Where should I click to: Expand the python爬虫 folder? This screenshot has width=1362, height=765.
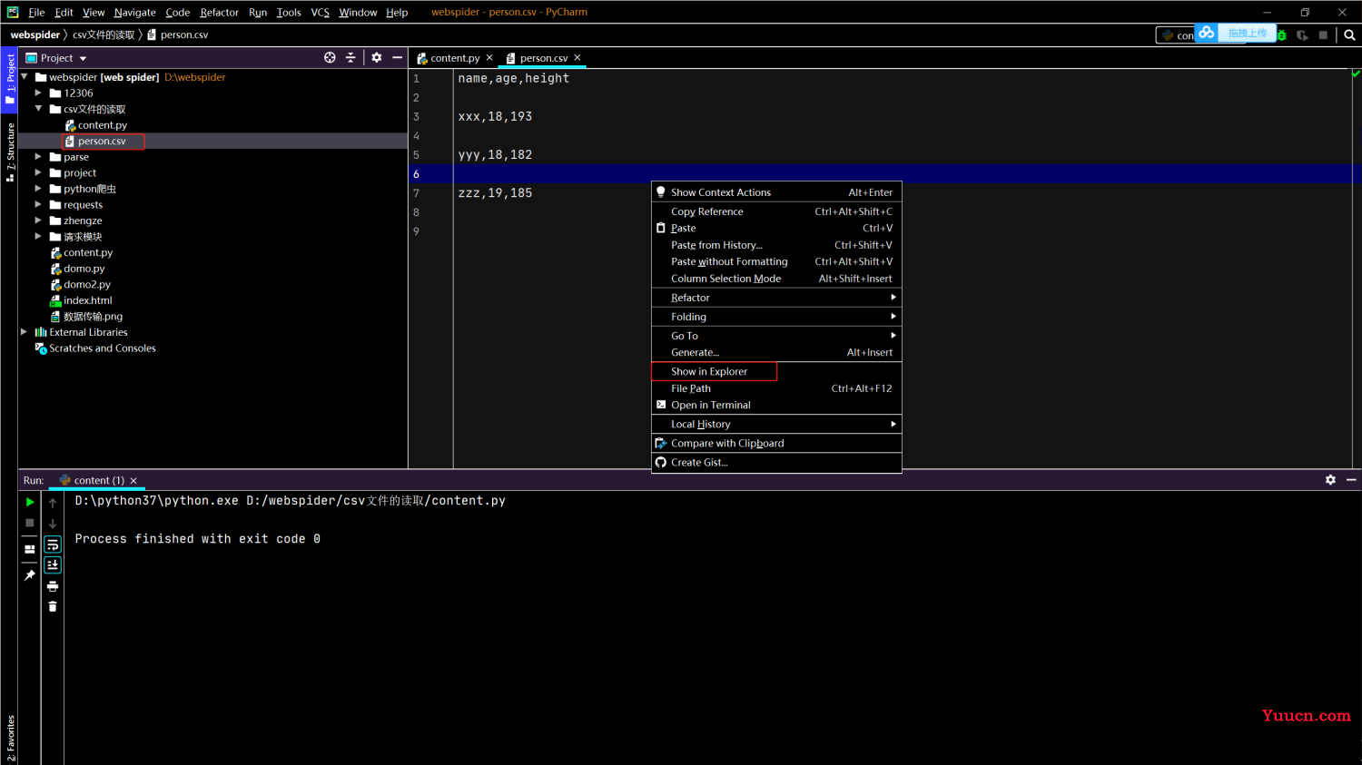click(x=38, y=189)
